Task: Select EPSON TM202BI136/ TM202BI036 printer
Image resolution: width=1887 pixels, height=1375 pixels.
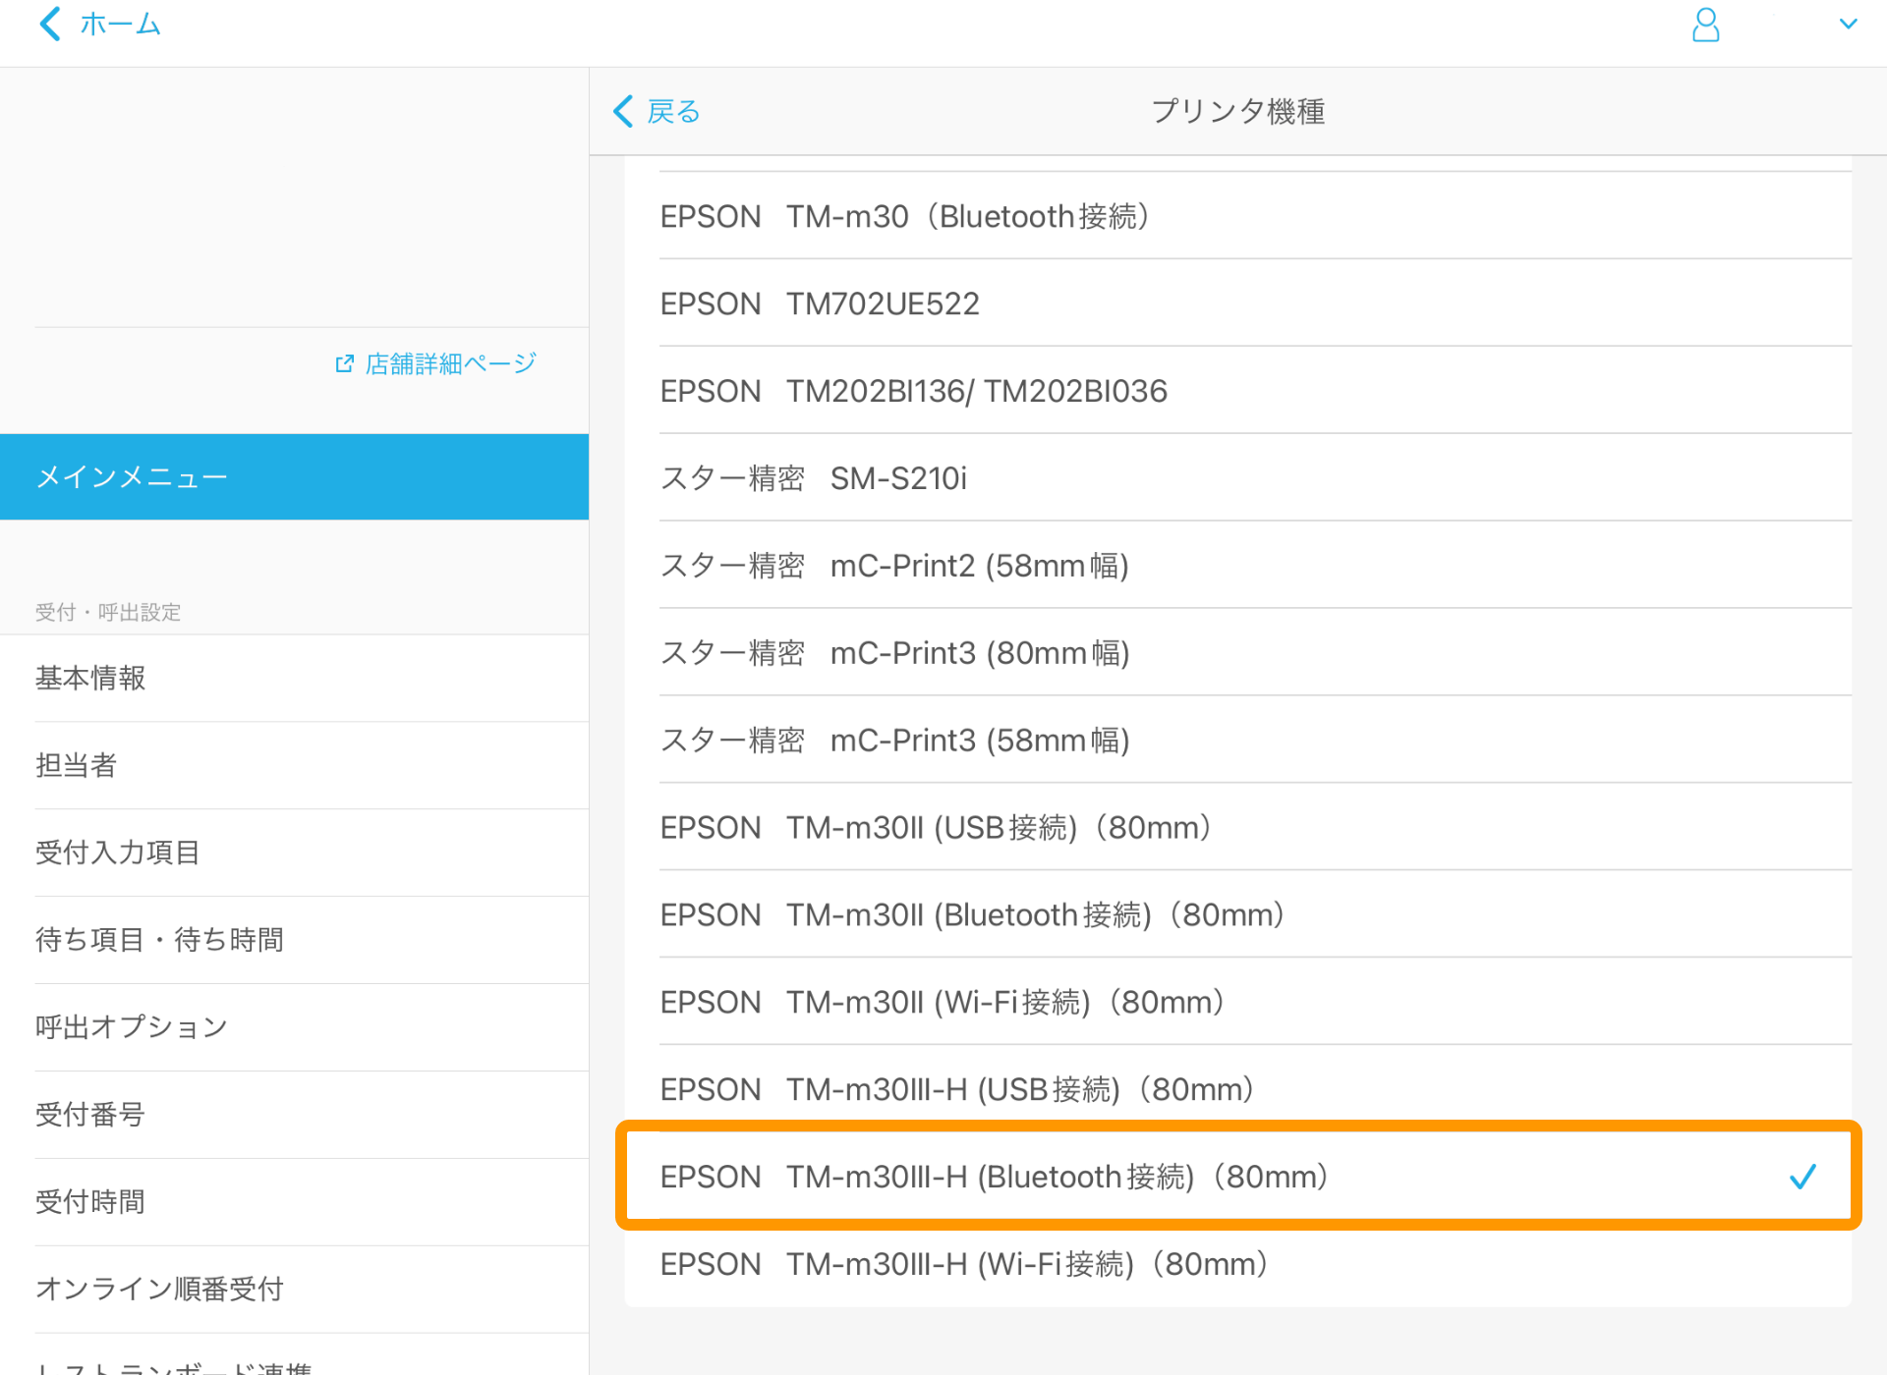Action: tap(1237, 391)
